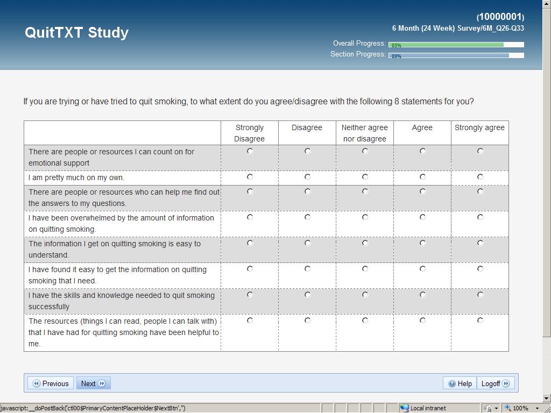Pick Strongly Disagree for 'resources have been helpful'
The image size is (551, 413).
tap(250, 321)
